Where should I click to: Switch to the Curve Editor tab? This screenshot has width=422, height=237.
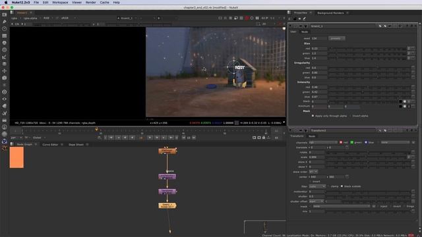click(50, 145)
